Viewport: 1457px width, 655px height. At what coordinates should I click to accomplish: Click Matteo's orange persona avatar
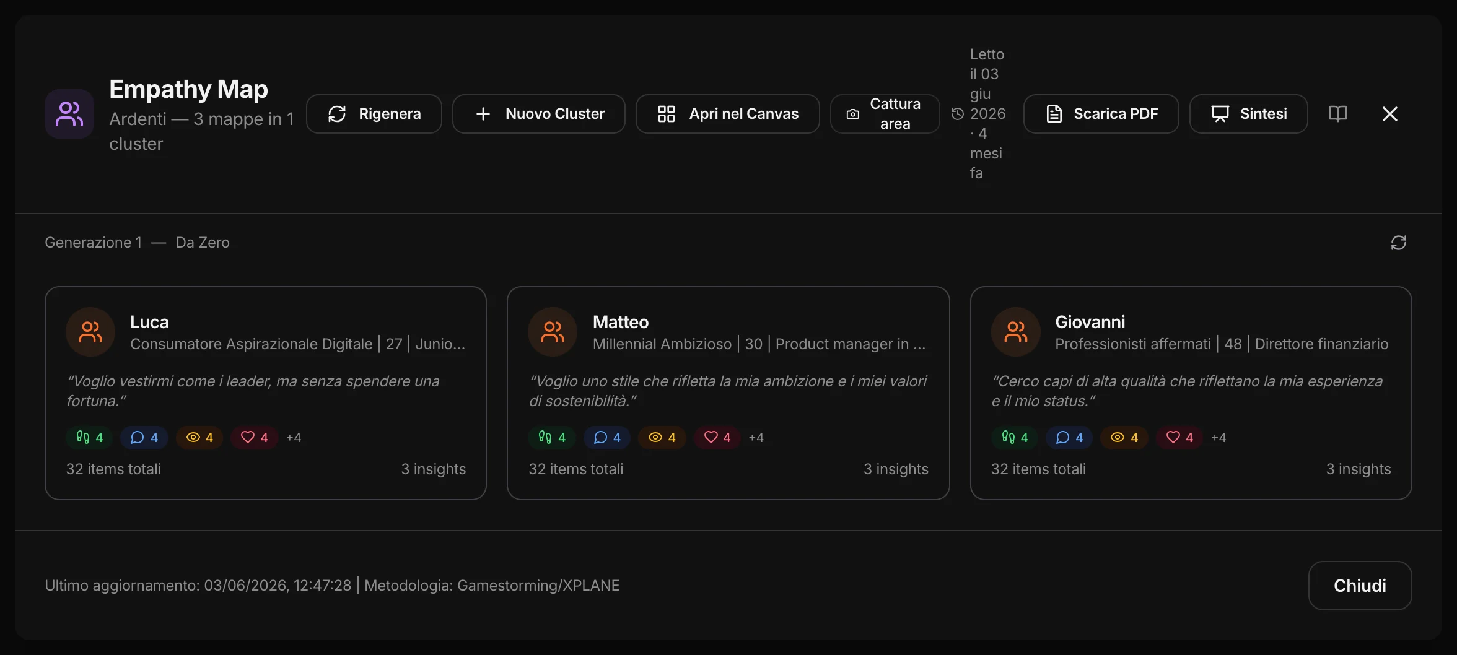coord(553,332)
